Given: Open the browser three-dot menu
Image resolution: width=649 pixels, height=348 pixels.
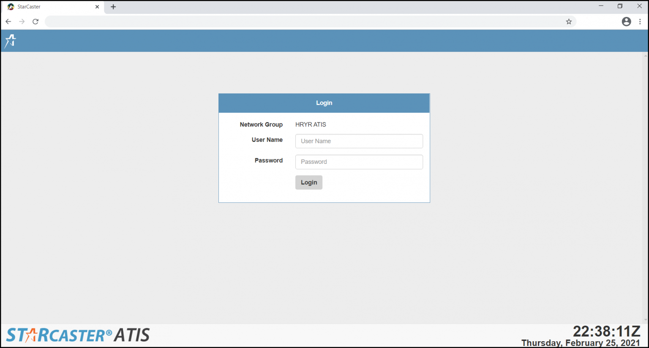Looking at the screenshot, I should click(x=640, y=22).
